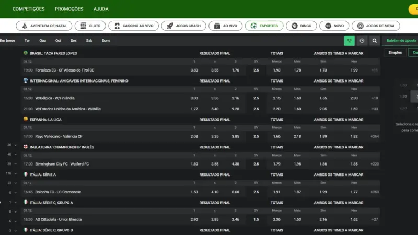Image resolution: width=418 pixels, height=235 pixels.
Task: Open the Rayo Vallecano - Valência CF match
Action: click(x=59, y=136)
